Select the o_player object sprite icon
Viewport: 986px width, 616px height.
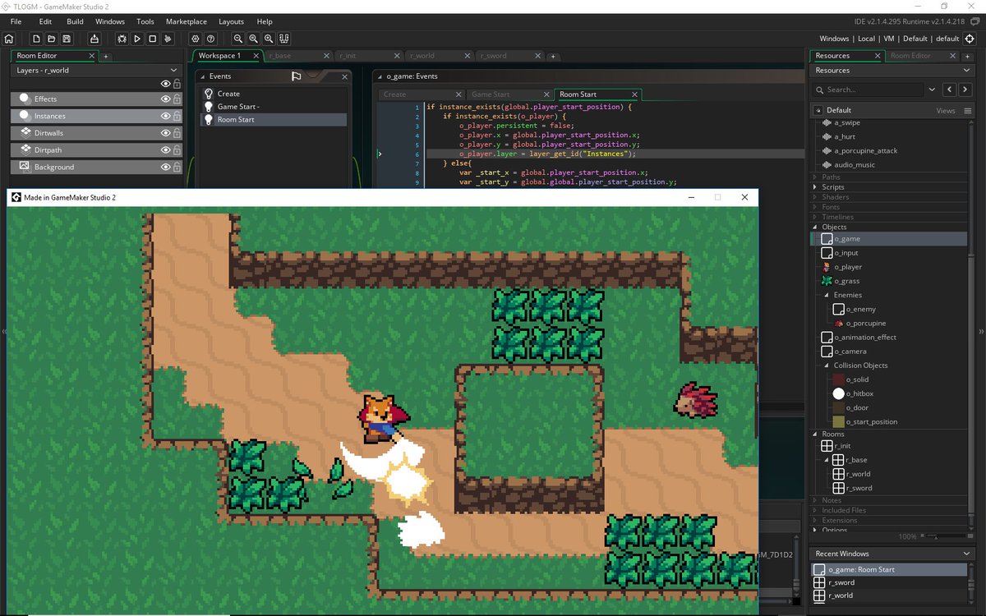[827, 267]
